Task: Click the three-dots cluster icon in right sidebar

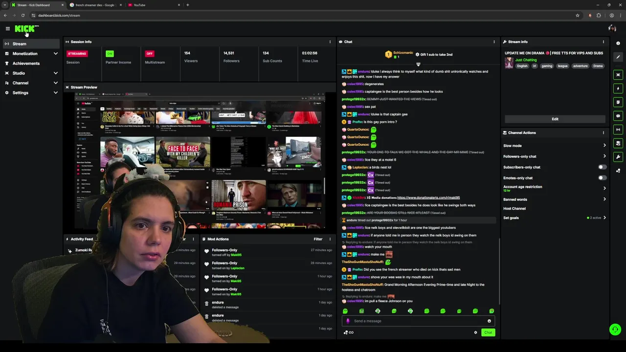Action: click(x=618, y=171)
